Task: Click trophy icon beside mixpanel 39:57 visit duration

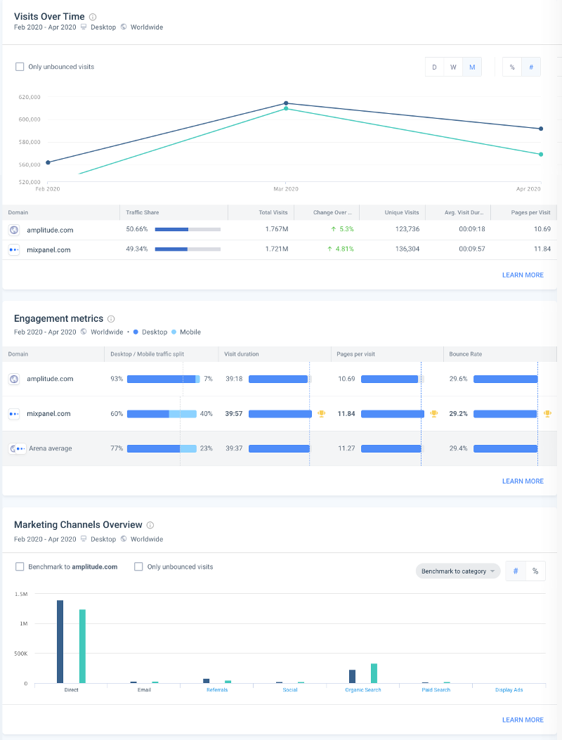Action: pos(321,414)
